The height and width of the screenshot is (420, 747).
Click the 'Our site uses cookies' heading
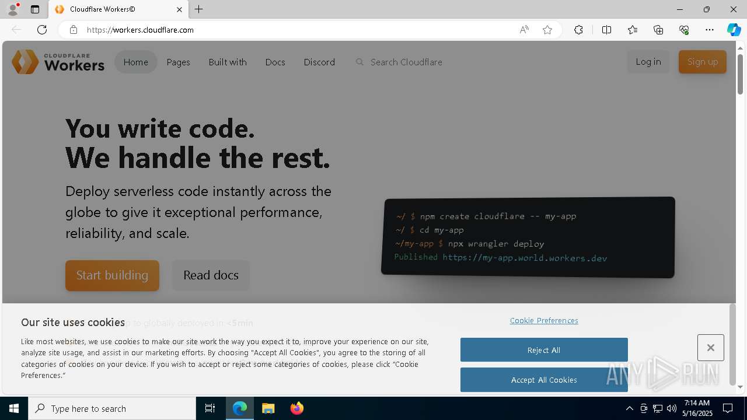pos(73,322)
